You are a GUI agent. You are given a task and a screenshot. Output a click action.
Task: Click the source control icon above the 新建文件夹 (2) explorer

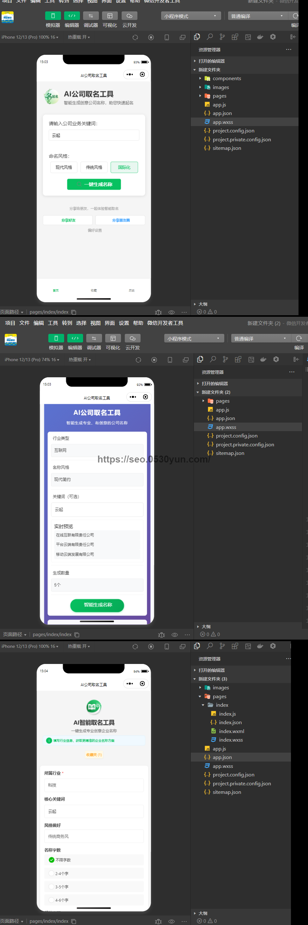pyautogui.click(x=225, y=359)
